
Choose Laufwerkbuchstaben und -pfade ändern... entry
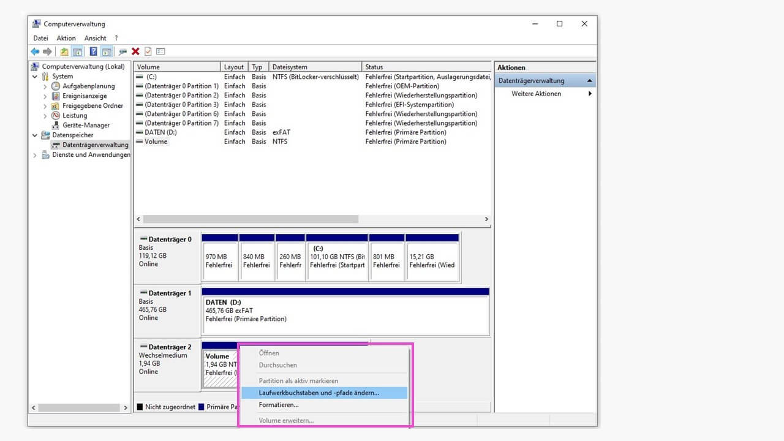[x=324, y=393]
